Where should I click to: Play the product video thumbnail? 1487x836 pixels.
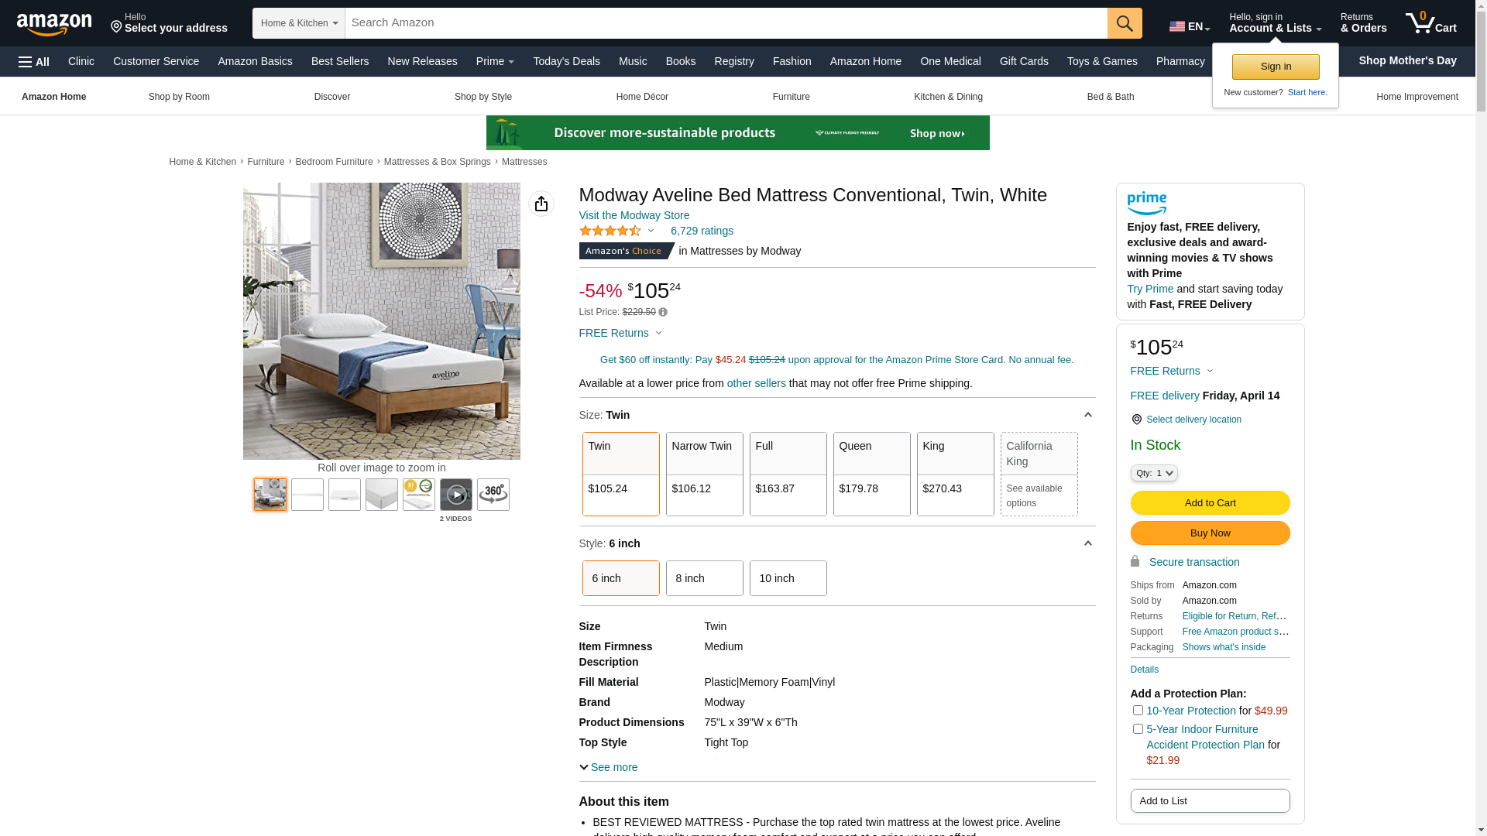tap(455, 495)
